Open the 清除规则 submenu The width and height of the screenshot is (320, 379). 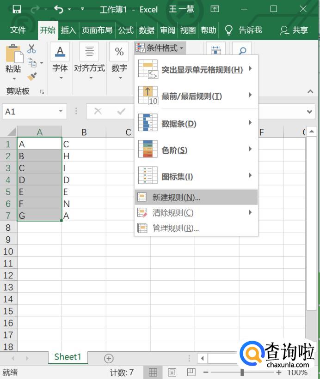click(x=196, y=212)
